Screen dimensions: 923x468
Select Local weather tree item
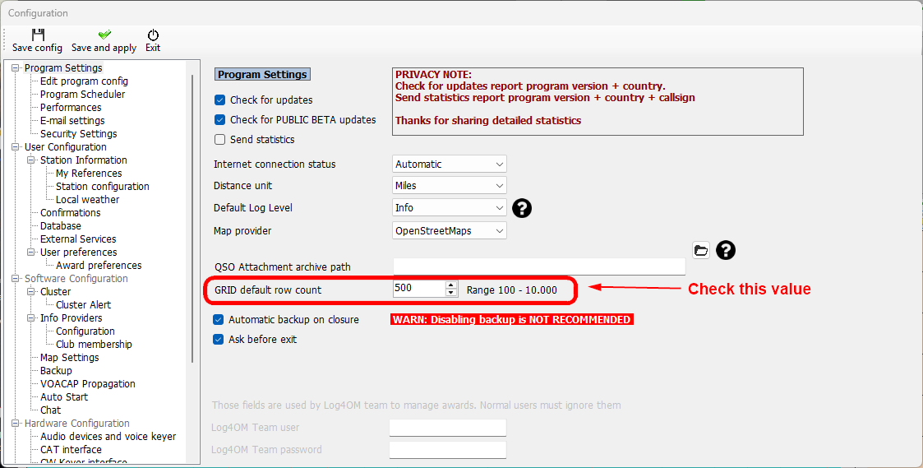click(x=88, y=199)
